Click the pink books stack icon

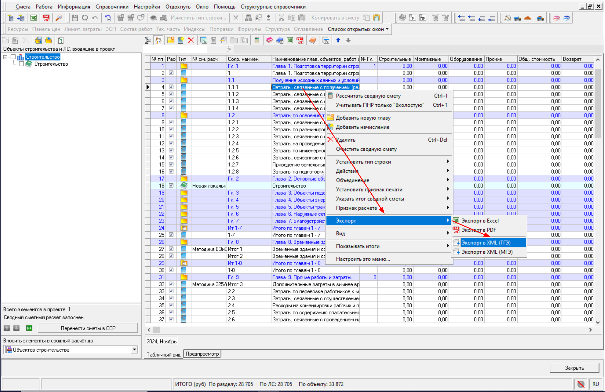coord(556,18)
